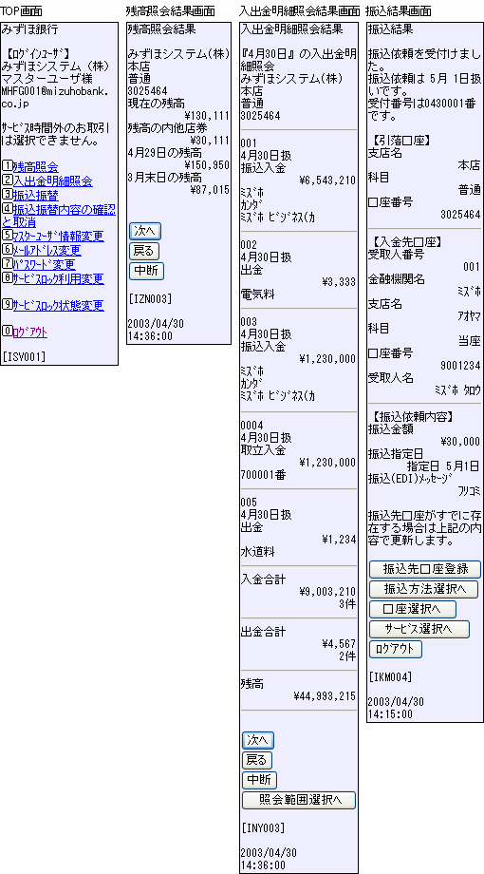This screenshot has height=874, width=484.
Task: Open the 残高照会 link on TOP screen
Action: click(x=35, y=166)
